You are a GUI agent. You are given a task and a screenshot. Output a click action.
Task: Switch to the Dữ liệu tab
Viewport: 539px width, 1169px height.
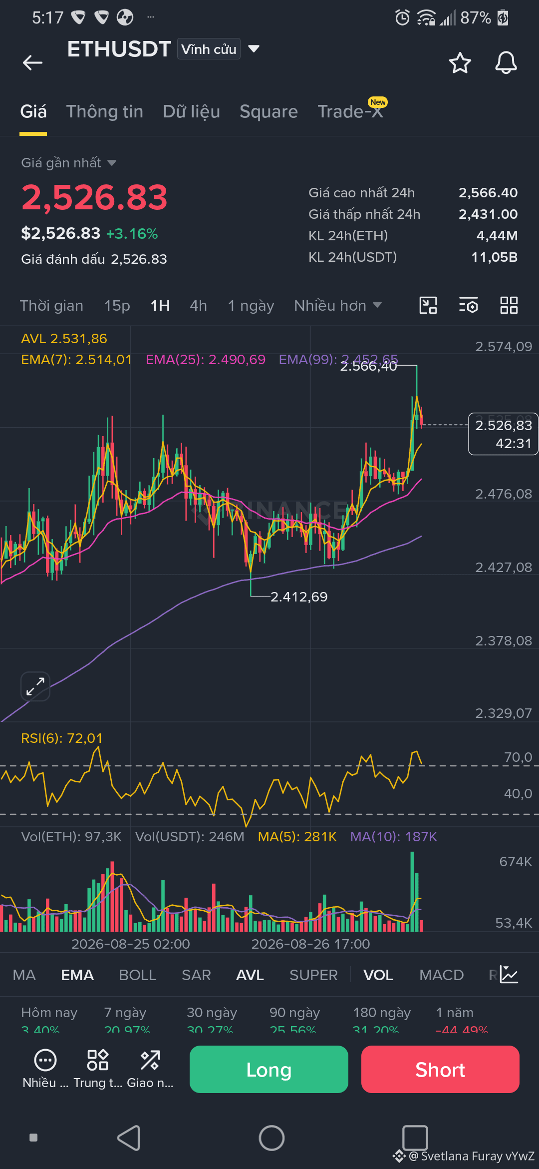click(x=192, y=111)
